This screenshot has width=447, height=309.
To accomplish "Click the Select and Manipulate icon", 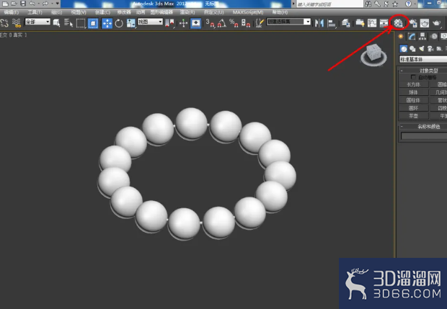I will (x=183, y=23).
